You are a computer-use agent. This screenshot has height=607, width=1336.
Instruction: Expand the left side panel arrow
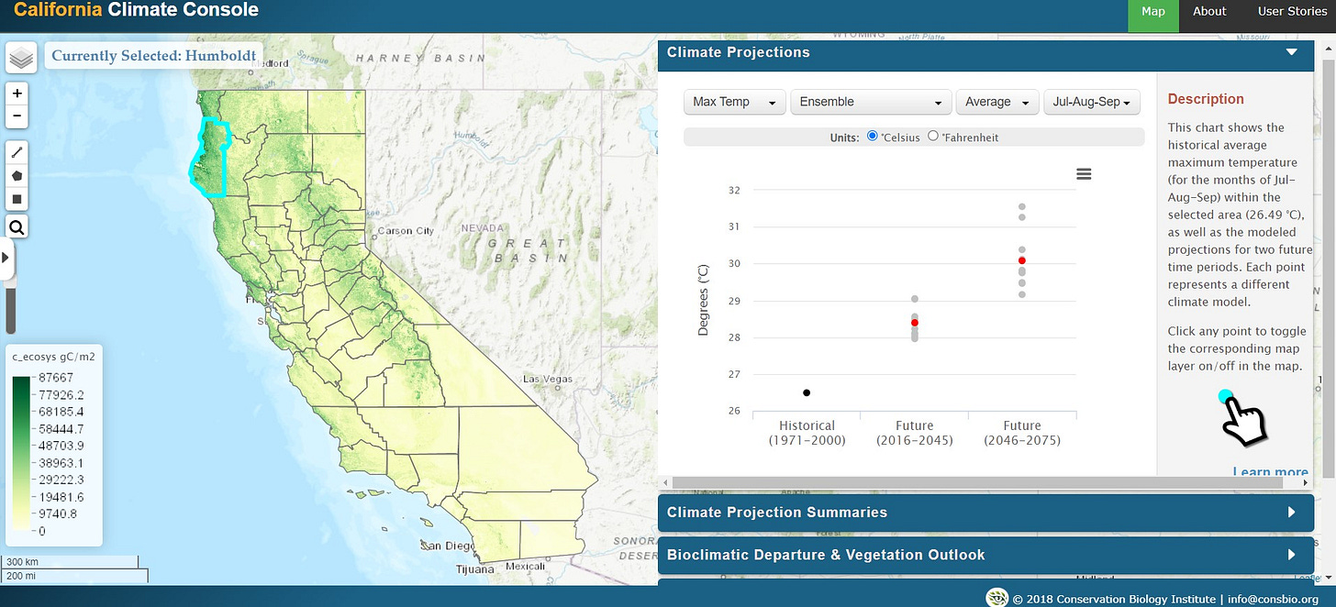coord(6,259)
